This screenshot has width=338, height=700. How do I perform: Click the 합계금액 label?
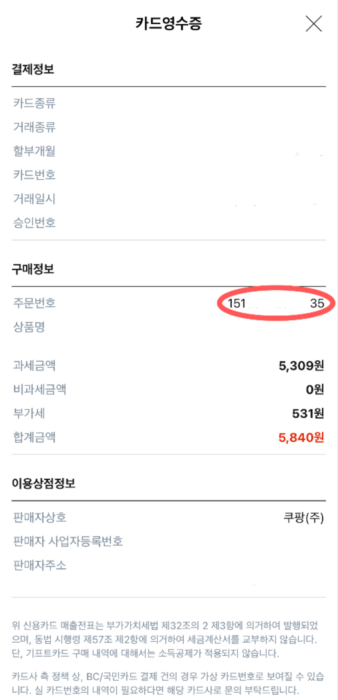click(34, 437)
